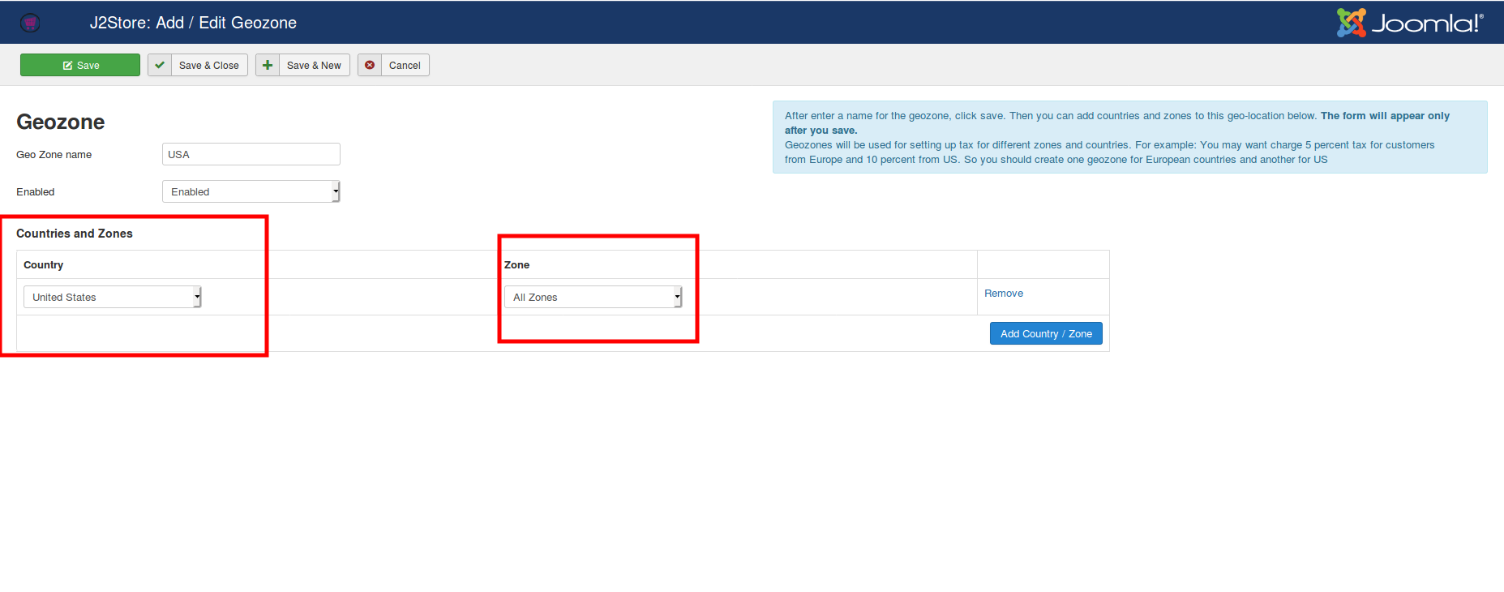Screen dimensions: 1504x592
Task: Open the Enabled status dropdown
Action: click(x=251, y=191)
